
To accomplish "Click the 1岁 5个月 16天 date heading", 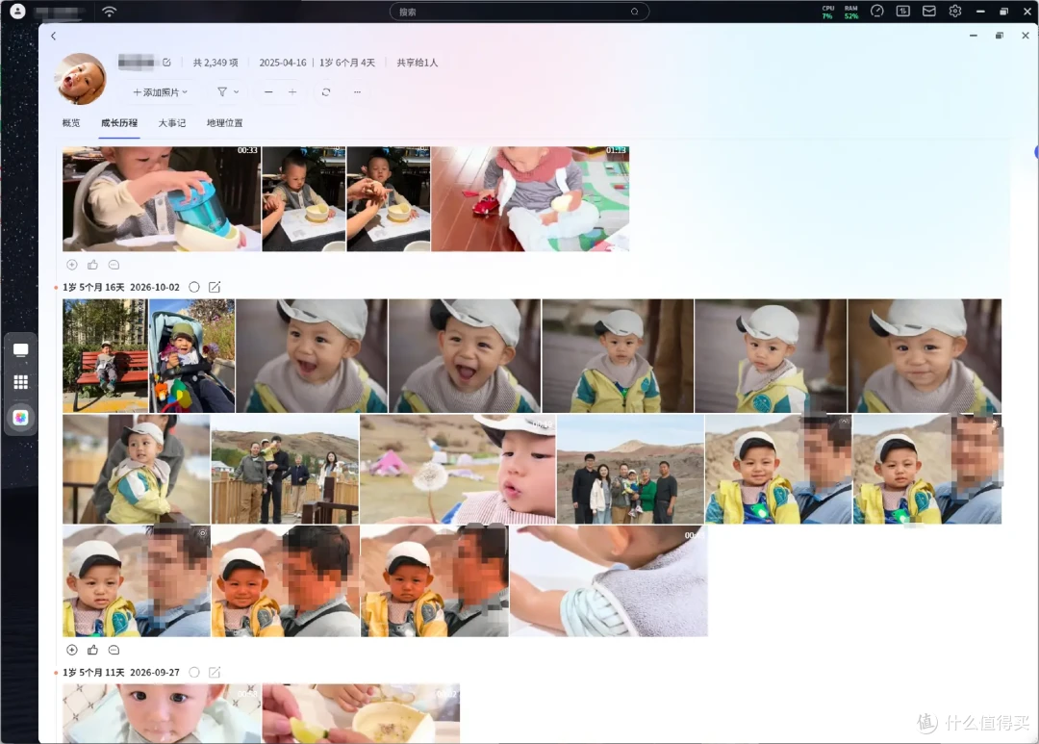I will 93,287.
